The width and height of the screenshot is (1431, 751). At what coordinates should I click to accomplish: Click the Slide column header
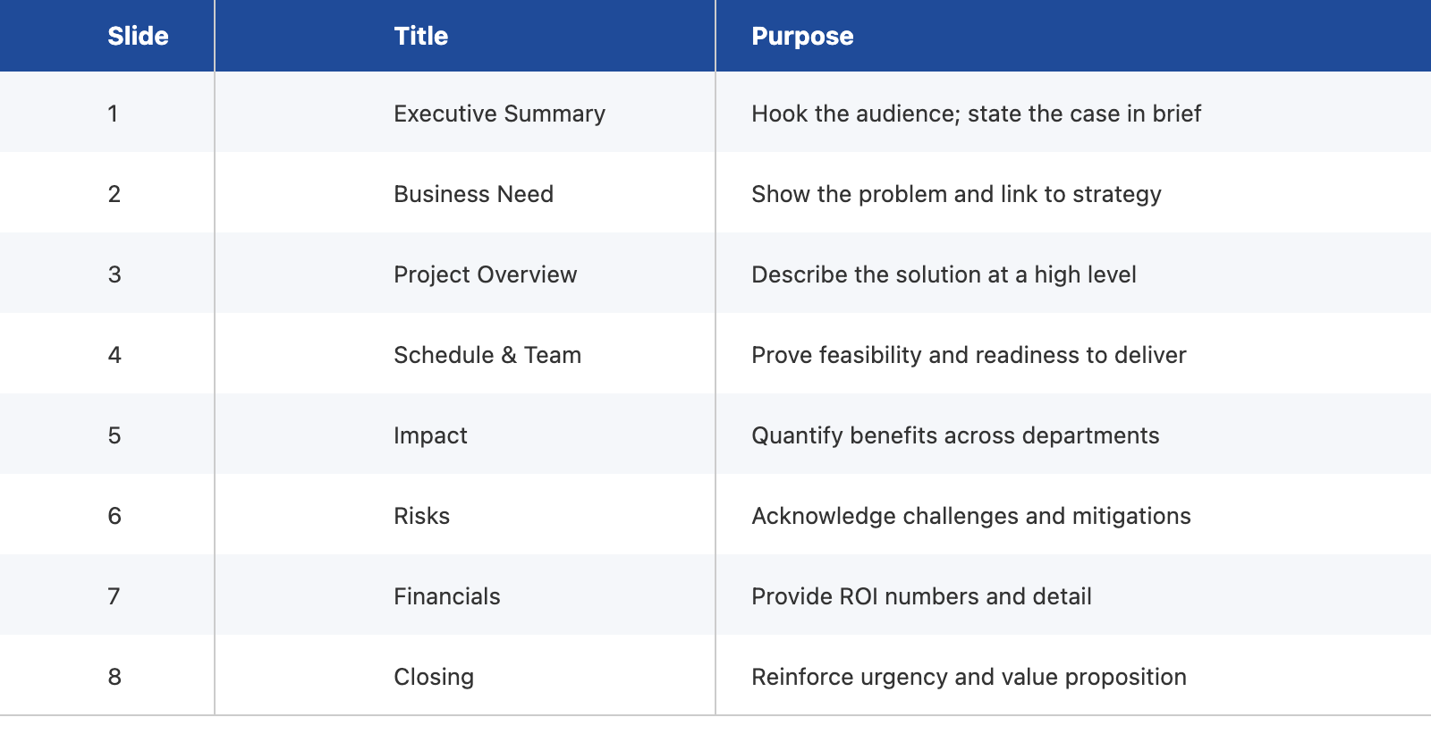138,36
